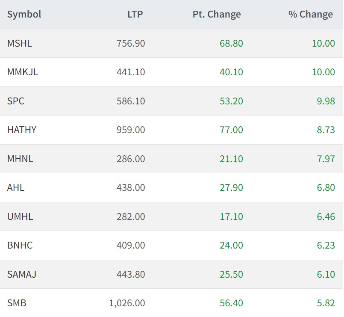Click SMB's LTP value 1,026.00
Image resolution: width=344 pixels, height=317 pixels.
tap(127, 303)
